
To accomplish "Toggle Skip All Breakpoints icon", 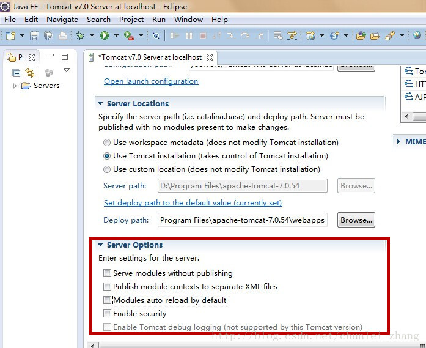I will (x=156, y=35).
